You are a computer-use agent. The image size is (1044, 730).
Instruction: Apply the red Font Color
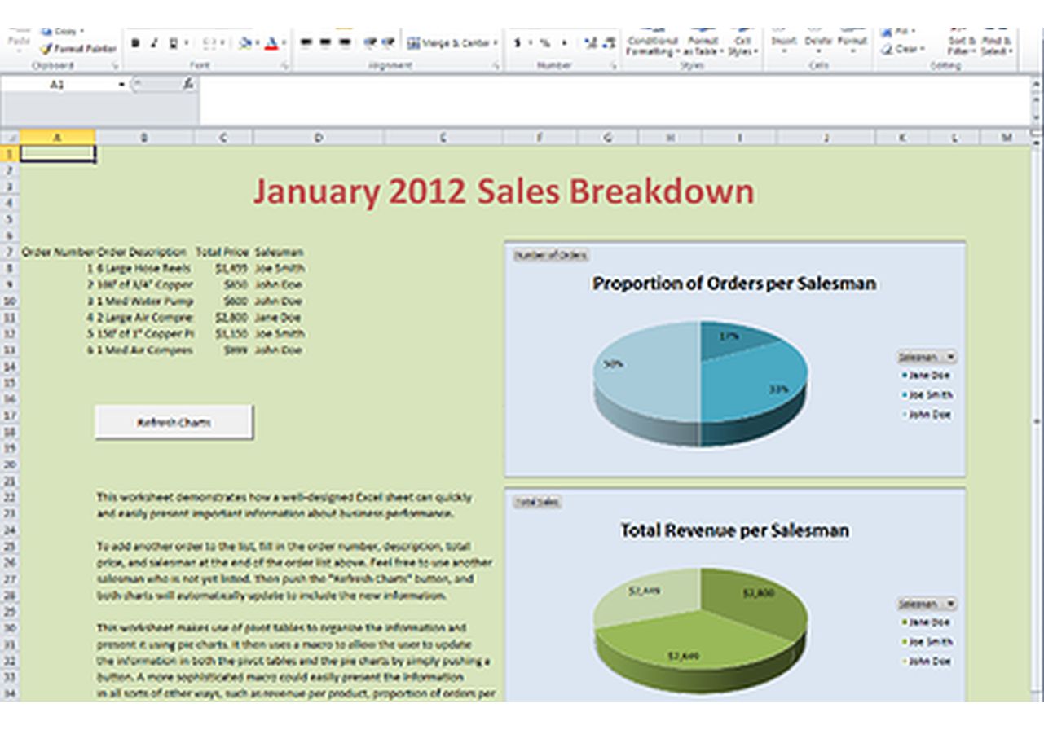pyautogui.click(x=271, y=43)
